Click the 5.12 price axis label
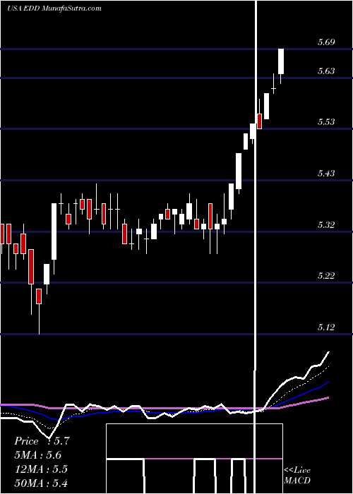The height and width of the screenshot is (494, 353). coord(326,327)
